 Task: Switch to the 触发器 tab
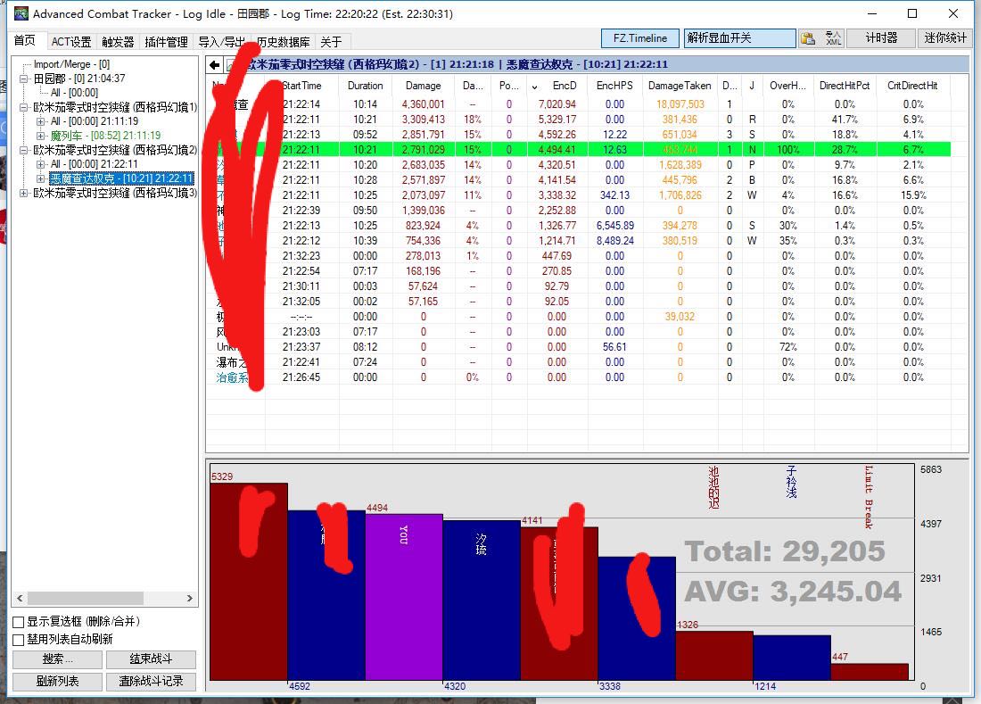118,42
